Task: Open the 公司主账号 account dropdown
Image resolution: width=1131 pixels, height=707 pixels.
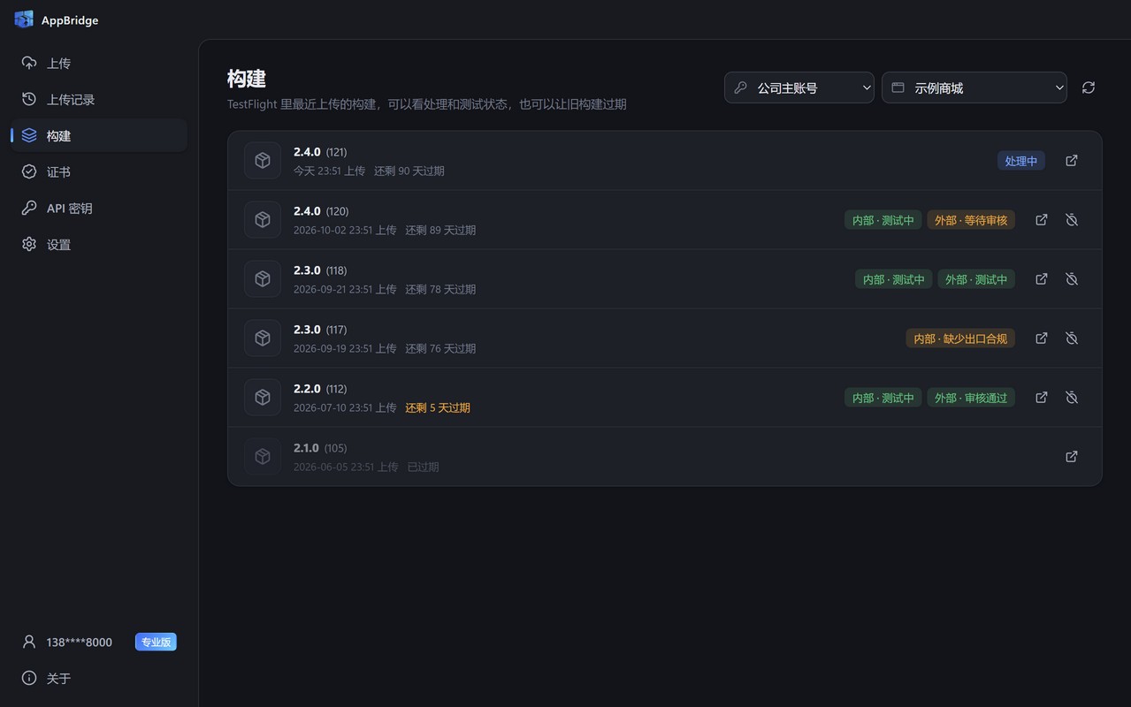Action: (x=799, y=87)
